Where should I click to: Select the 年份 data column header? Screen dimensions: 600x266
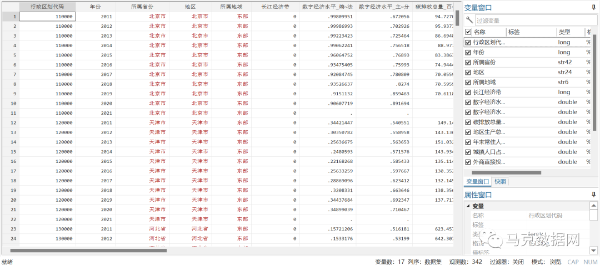pyautogui.click(x=96, y=7)
